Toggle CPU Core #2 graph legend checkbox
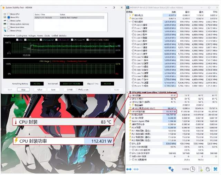 [x=41, y=40]
